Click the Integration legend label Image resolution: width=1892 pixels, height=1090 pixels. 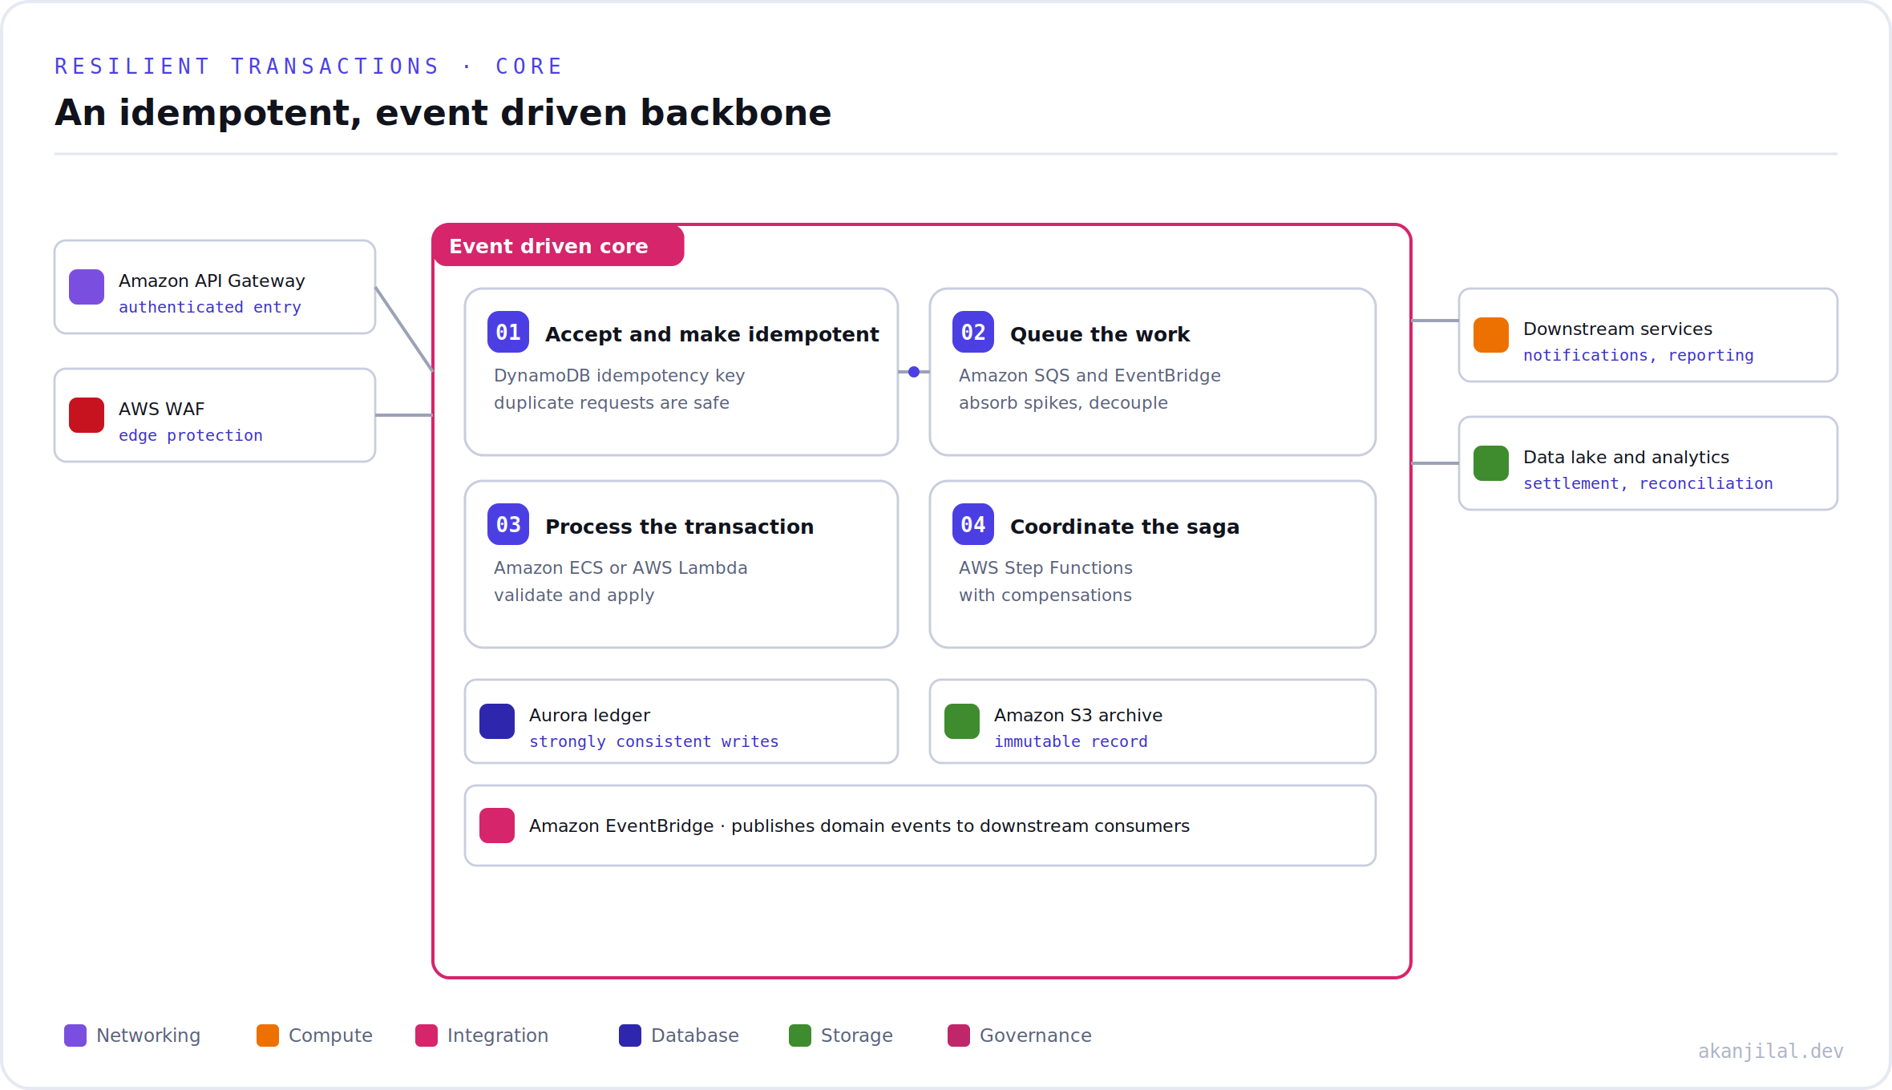tap(498, 1035)
